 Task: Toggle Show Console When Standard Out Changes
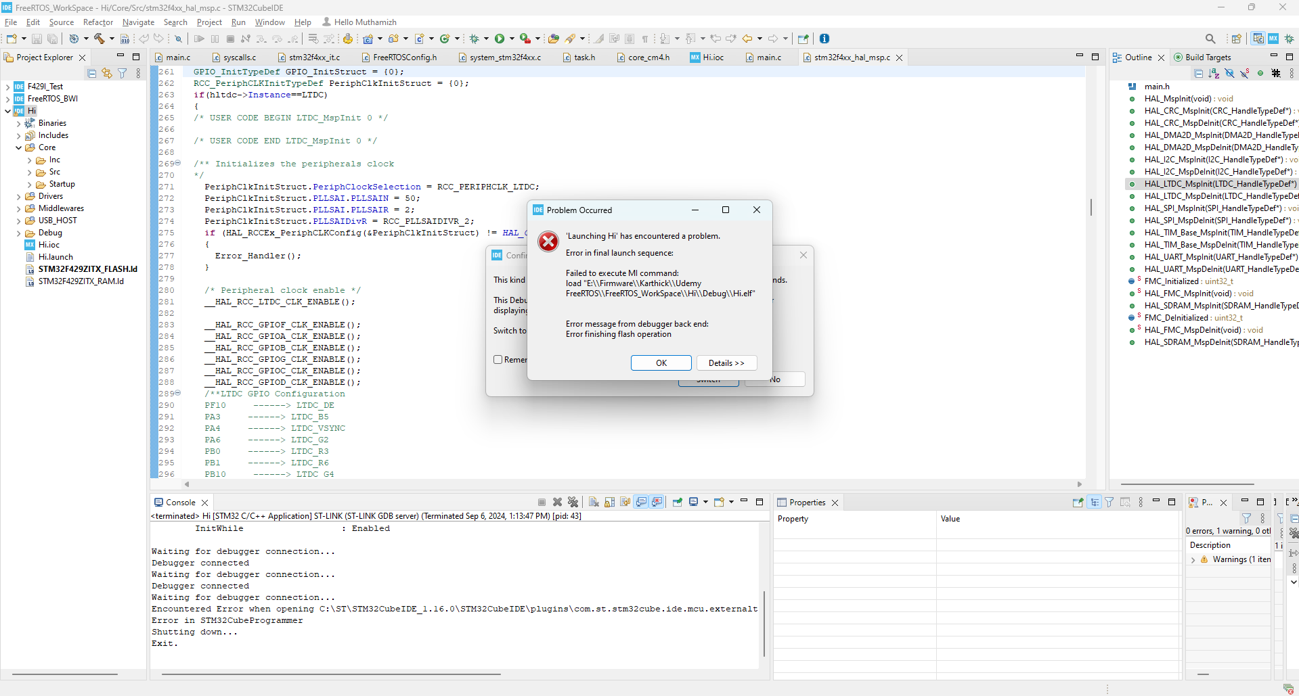click(x=641, y=502)
